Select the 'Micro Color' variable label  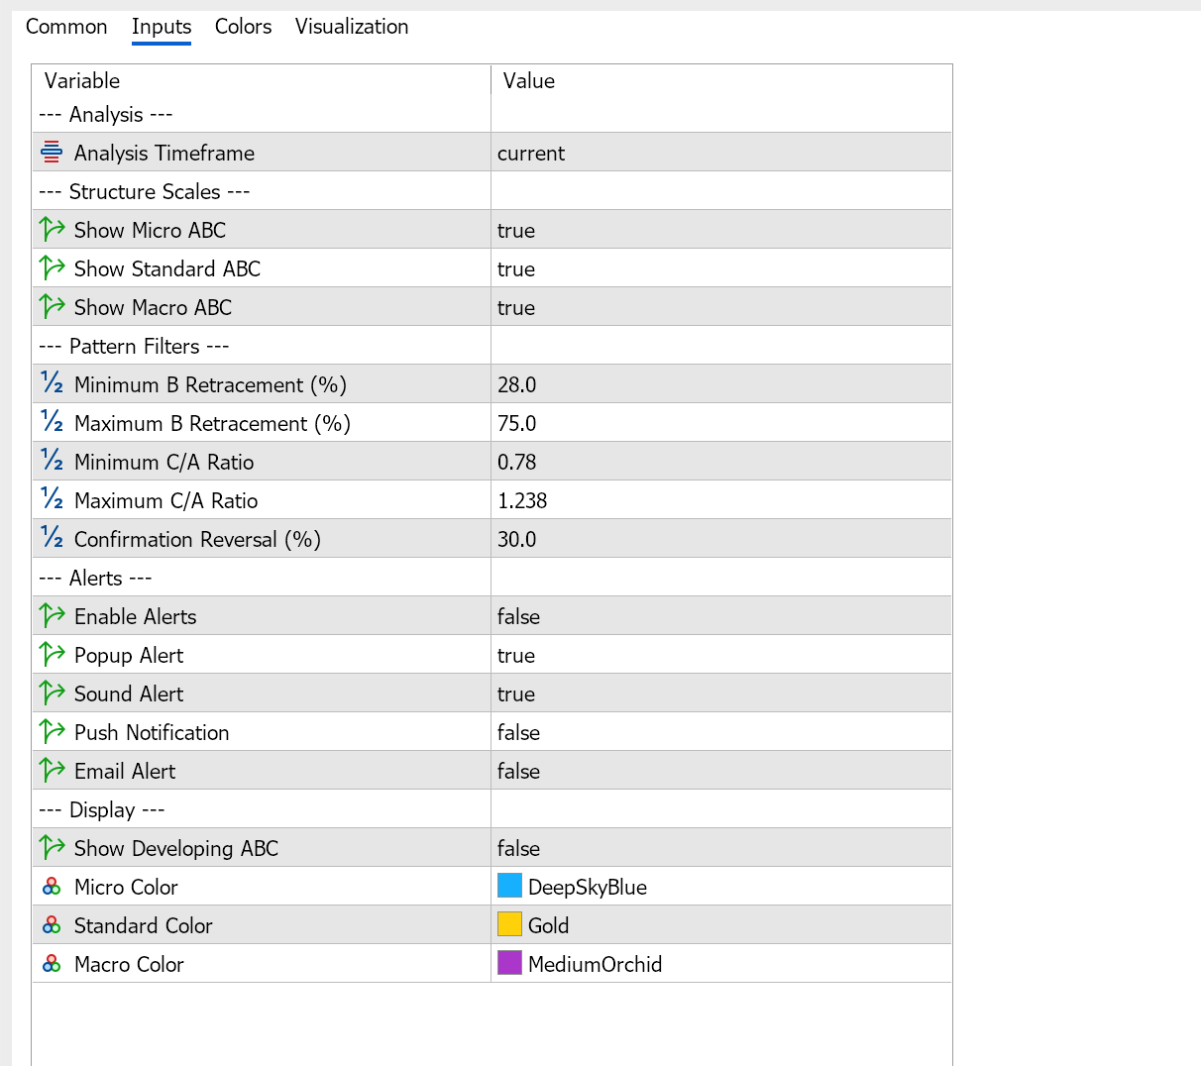[x=126, y=887]
